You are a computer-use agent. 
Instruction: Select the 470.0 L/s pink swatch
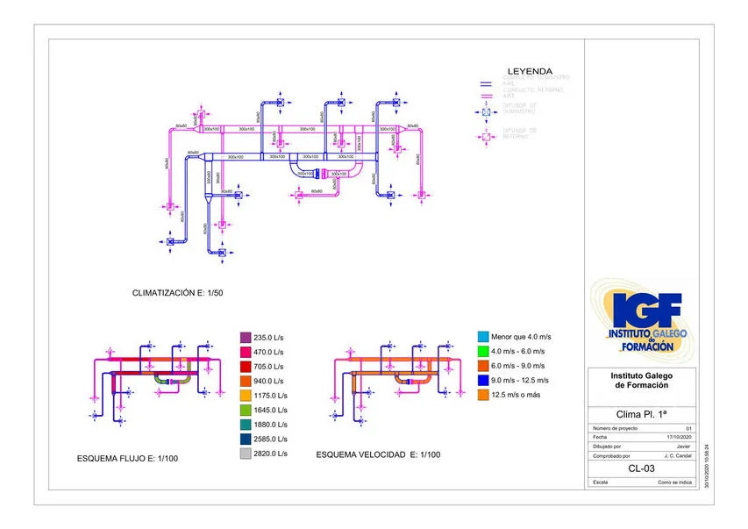coord(246,353)
